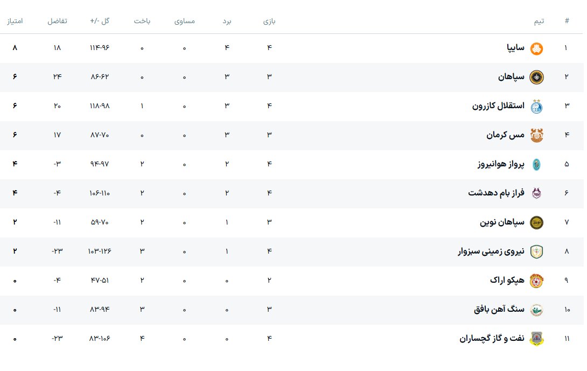The image size is (587, 371).
Task: Click the Niroo Zamini Sabzevar logo
Action: click(x=536, y=251)
